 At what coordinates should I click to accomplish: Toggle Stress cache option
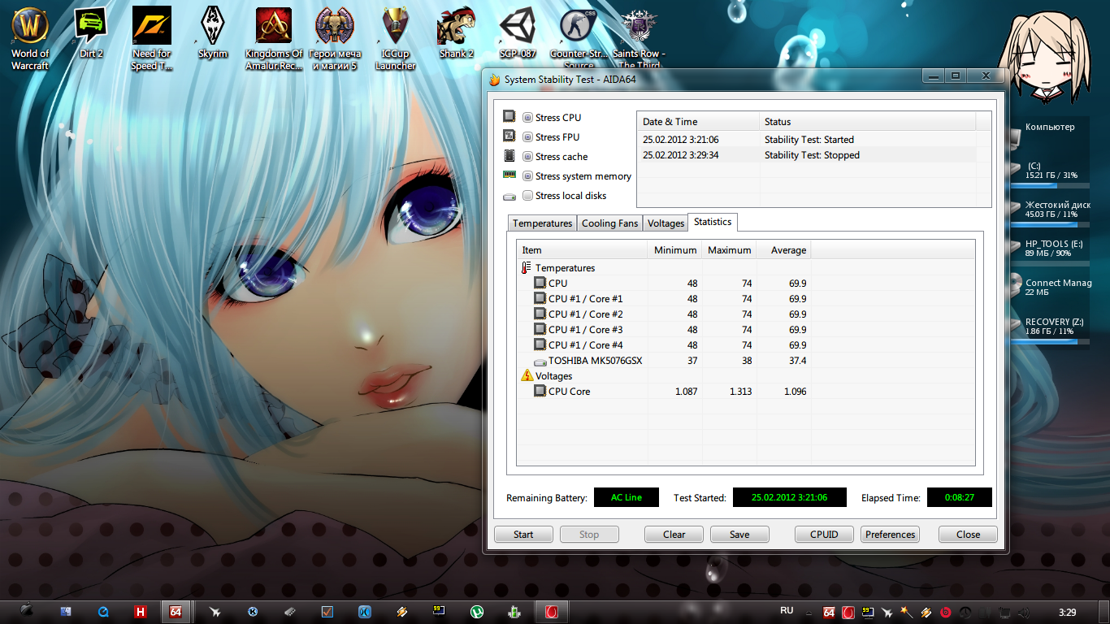click(528, 157)
